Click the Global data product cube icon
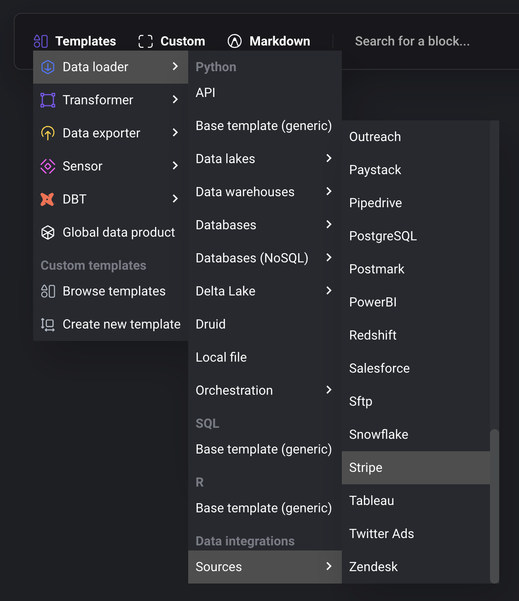The height and width of the screenshot is (601, 519). 48,232
